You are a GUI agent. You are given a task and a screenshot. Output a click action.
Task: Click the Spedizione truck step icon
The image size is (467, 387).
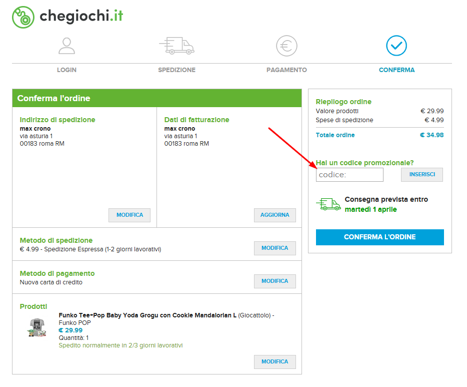click(176, 46)
